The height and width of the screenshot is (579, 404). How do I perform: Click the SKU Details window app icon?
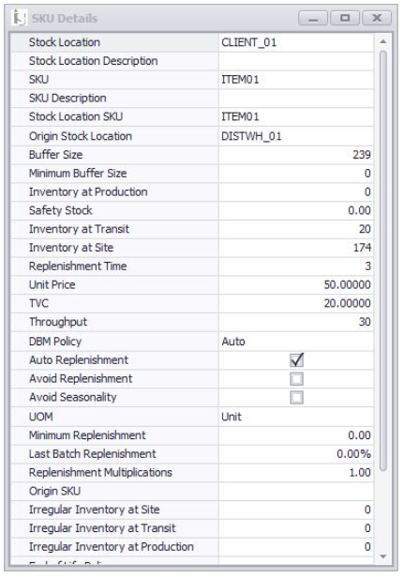19,17
